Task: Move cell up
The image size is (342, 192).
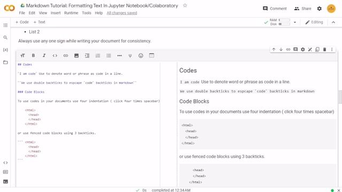Action: [274, 50]
